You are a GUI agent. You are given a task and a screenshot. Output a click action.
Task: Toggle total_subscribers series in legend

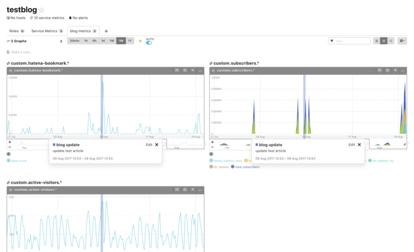point(245,167)
